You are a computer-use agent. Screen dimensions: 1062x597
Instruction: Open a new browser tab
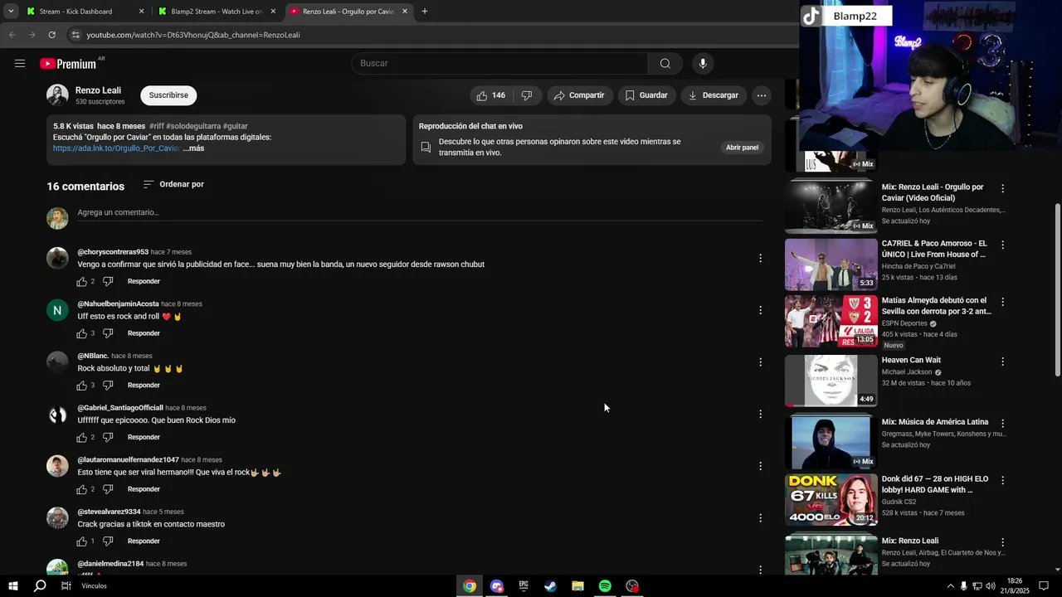[425, 12]
